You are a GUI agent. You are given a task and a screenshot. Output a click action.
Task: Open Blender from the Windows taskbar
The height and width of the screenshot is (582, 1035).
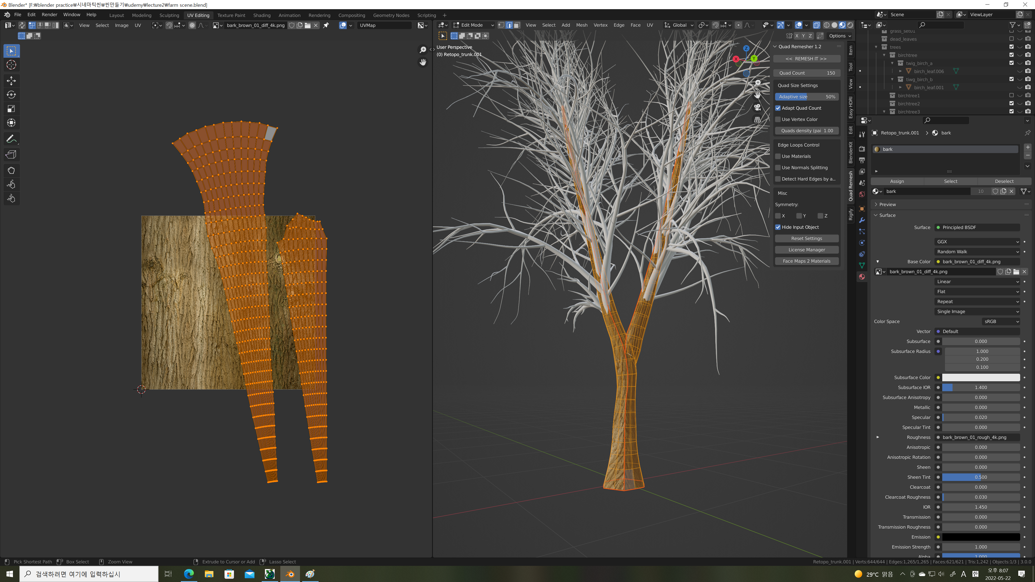[290, 574]
